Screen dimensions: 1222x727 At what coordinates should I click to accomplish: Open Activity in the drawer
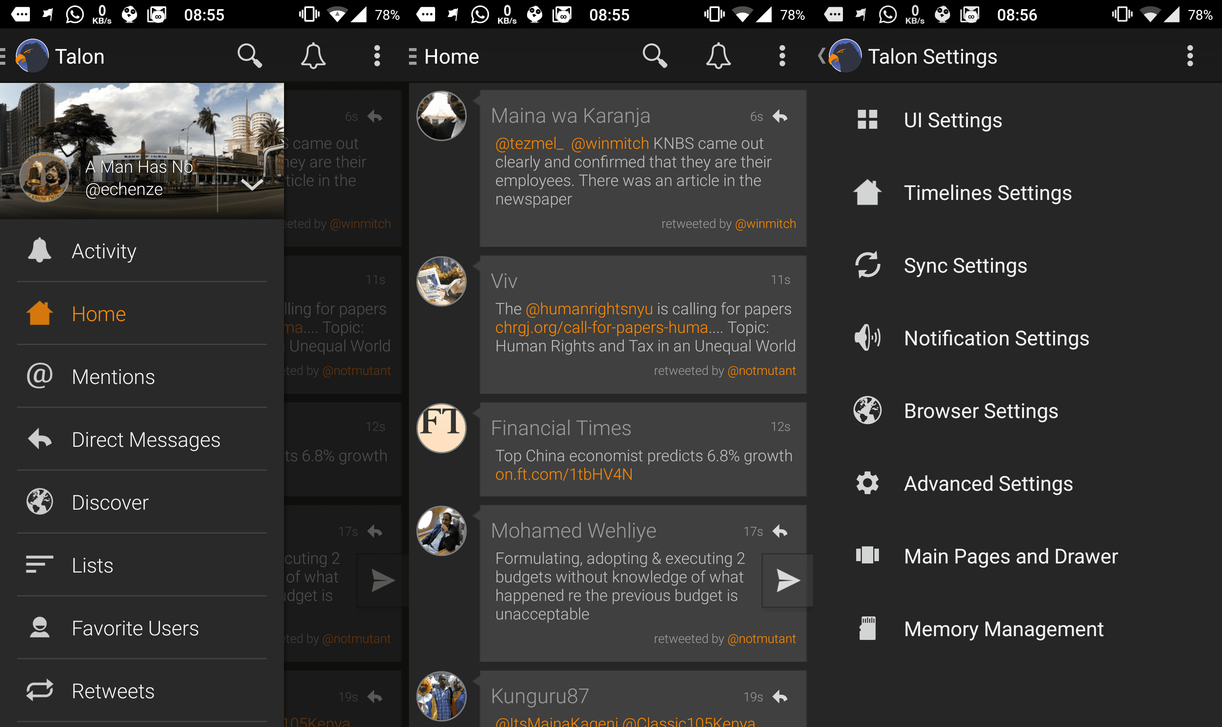tap(142, 251)
